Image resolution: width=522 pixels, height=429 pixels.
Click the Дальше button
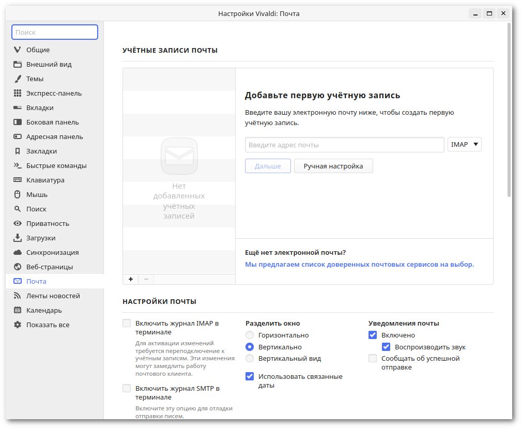(x=268, y=166)
